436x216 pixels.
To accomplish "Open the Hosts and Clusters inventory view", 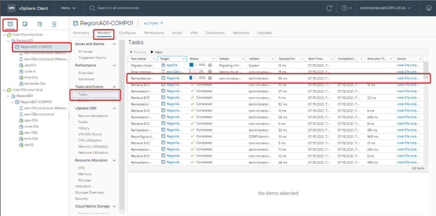I will [x=10, y=24].
